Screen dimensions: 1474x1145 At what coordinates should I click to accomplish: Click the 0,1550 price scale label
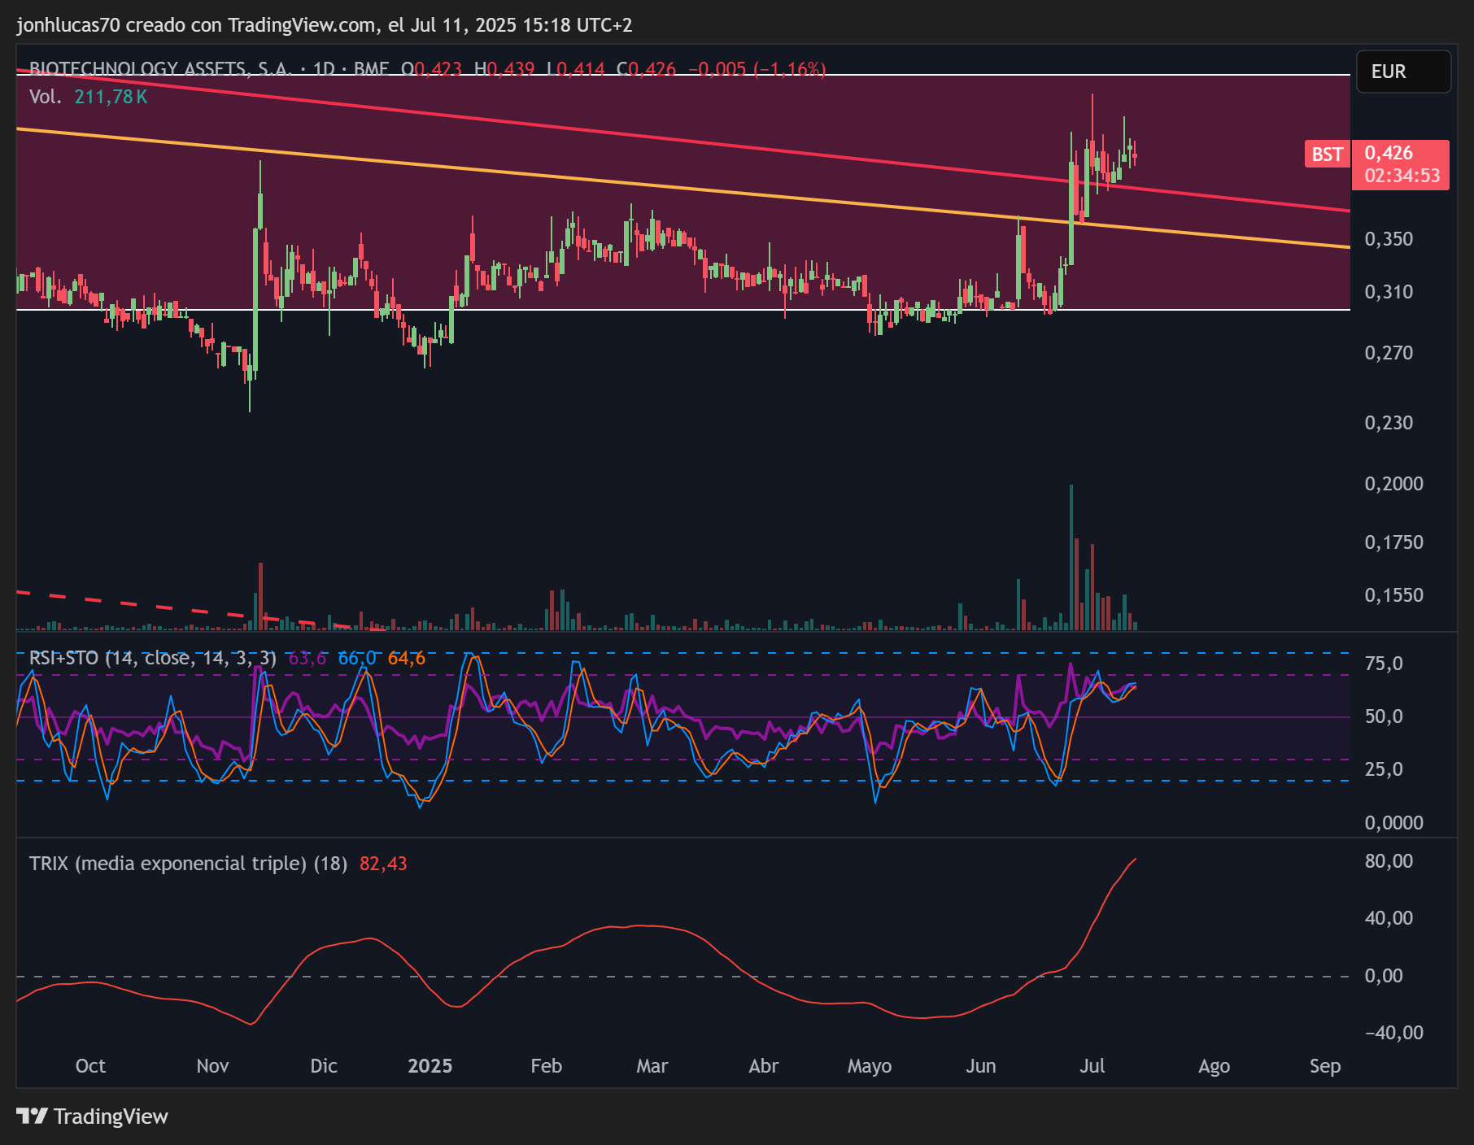coord(1394,595)
